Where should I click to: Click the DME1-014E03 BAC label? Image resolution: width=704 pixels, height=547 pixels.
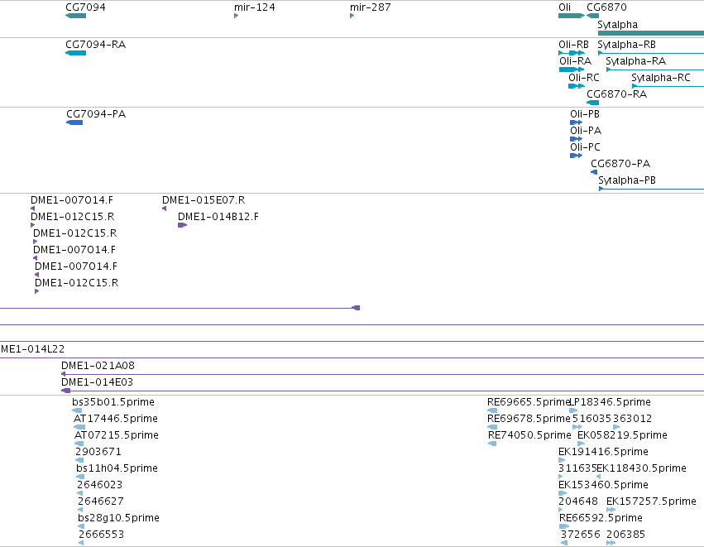click(x=97, y=382)
